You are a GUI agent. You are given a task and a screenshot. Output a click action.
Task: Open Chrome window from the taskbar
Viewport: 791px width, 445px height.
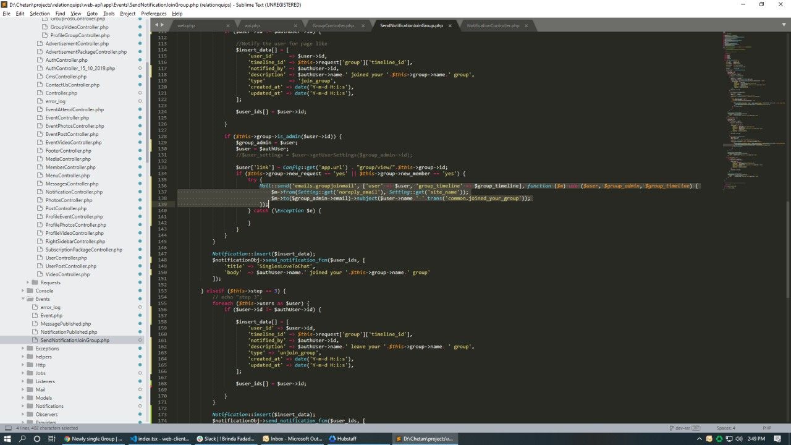tap(94, 439)
